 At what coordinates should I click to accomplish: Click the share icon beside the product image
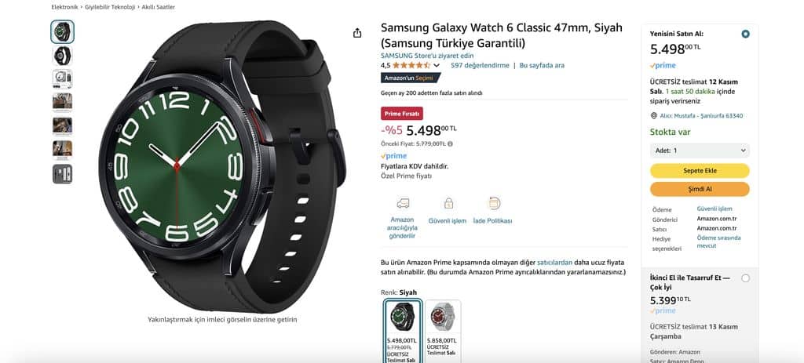click(357, 33)
